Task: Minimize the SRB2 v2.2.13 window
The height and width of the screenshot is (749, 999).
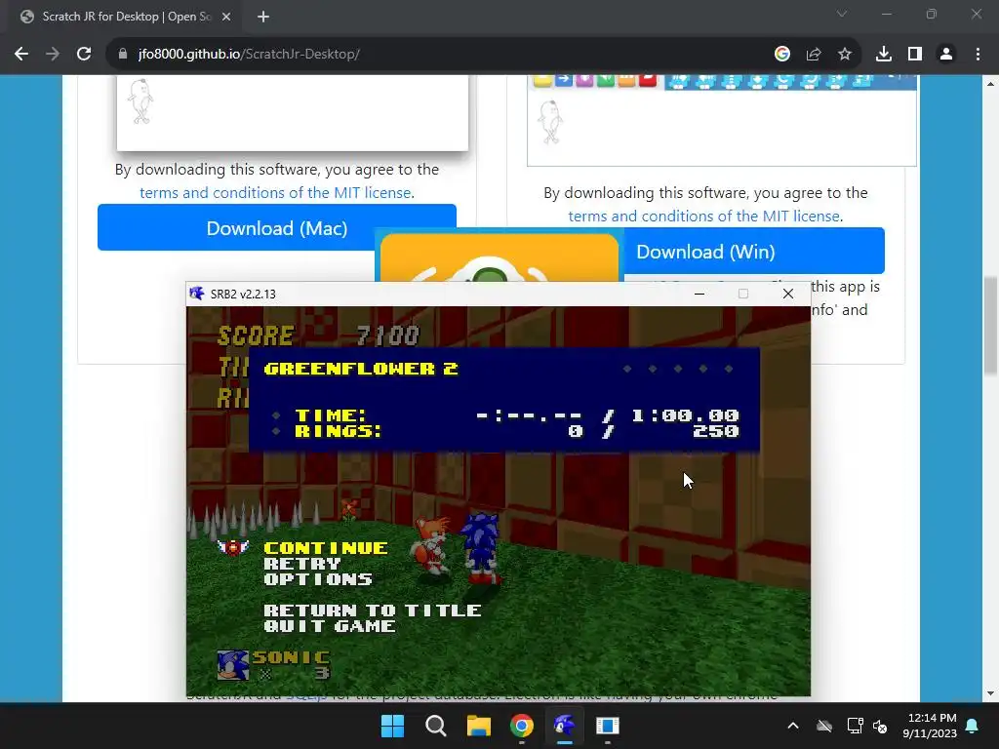Action: click(699, 294)
